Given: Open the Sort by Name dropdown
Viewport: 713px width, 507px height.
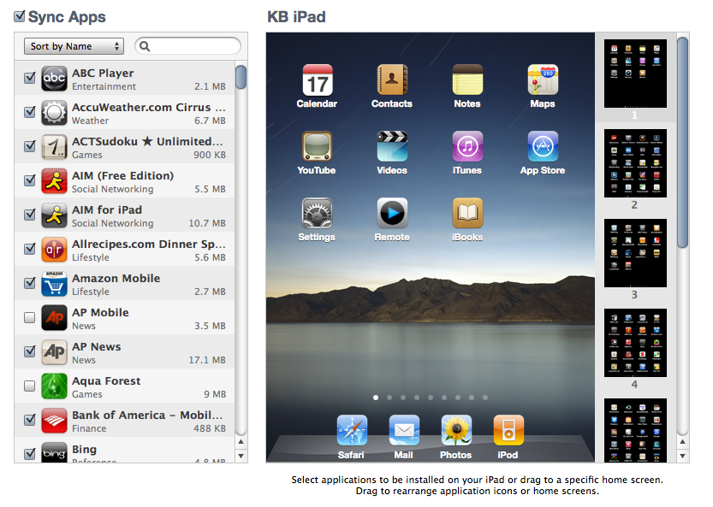Looking at the screenshot, I should tap(74, 46).
